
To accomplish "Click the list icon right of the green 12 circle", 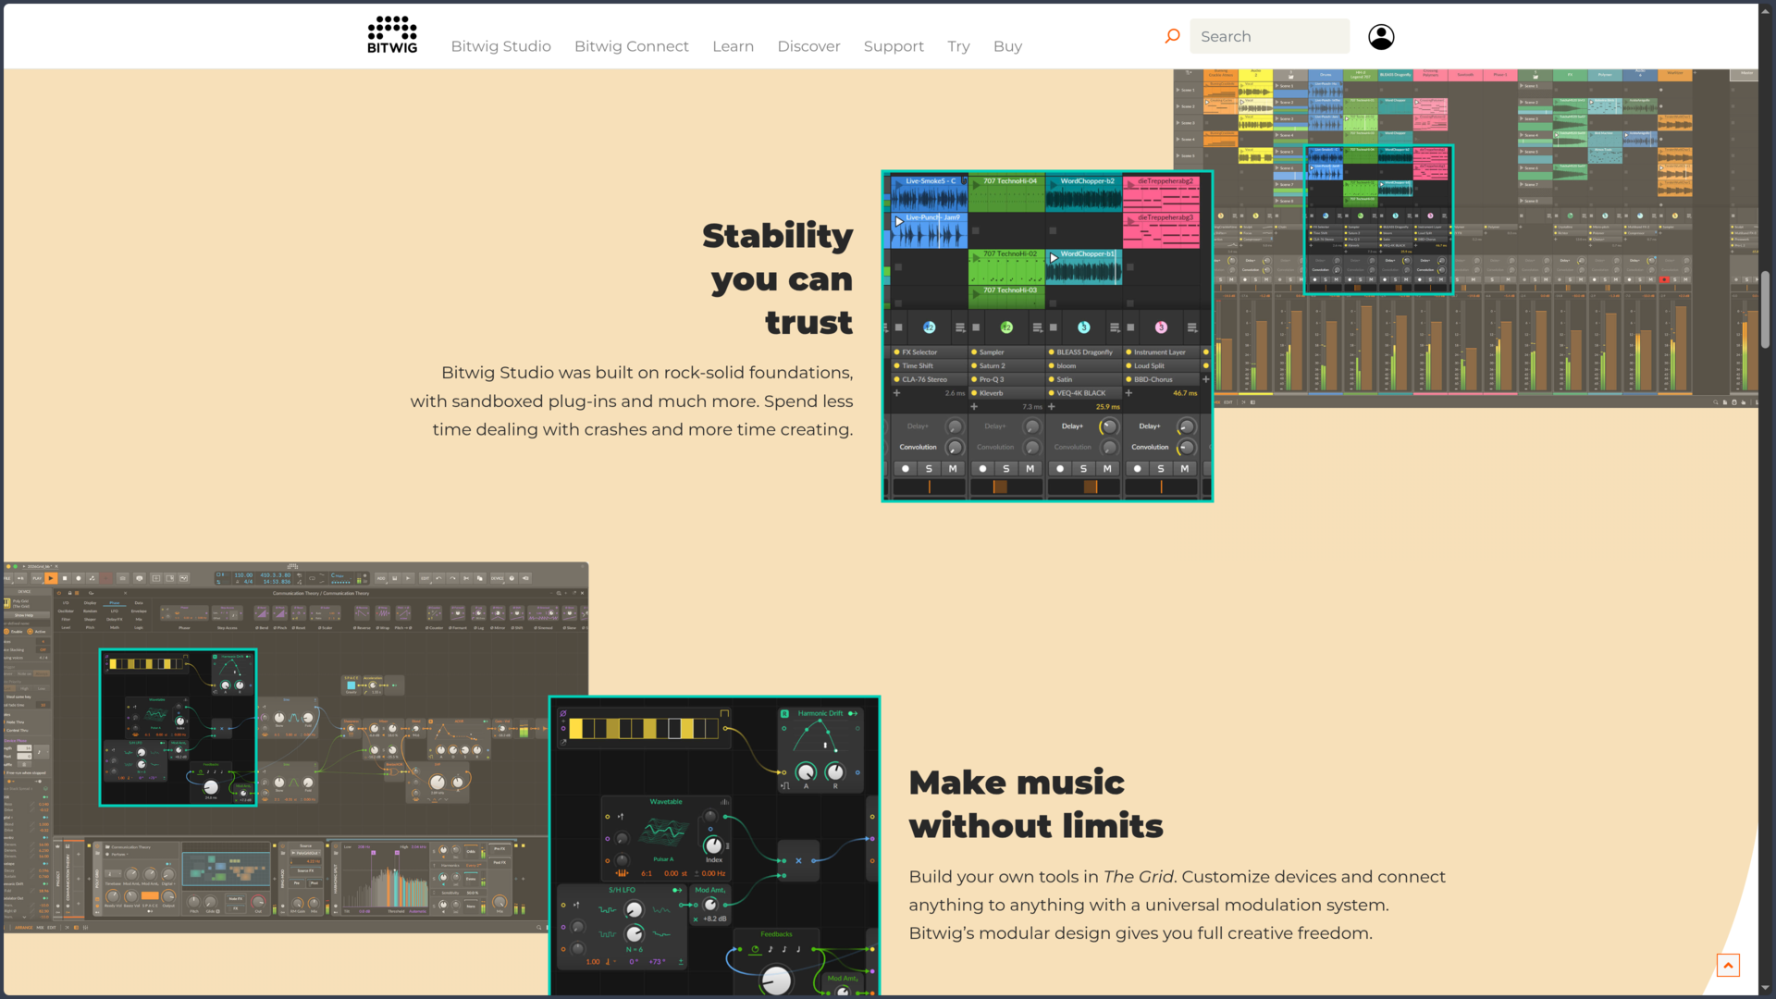I will 1037,327.
